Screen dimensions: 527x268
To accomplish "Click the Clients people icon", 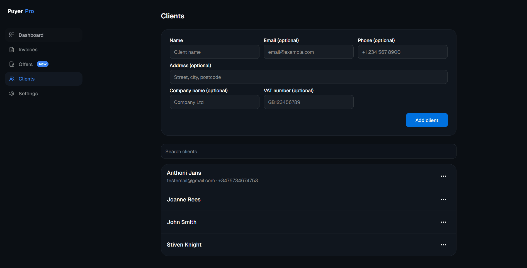I will click(12, 79).
